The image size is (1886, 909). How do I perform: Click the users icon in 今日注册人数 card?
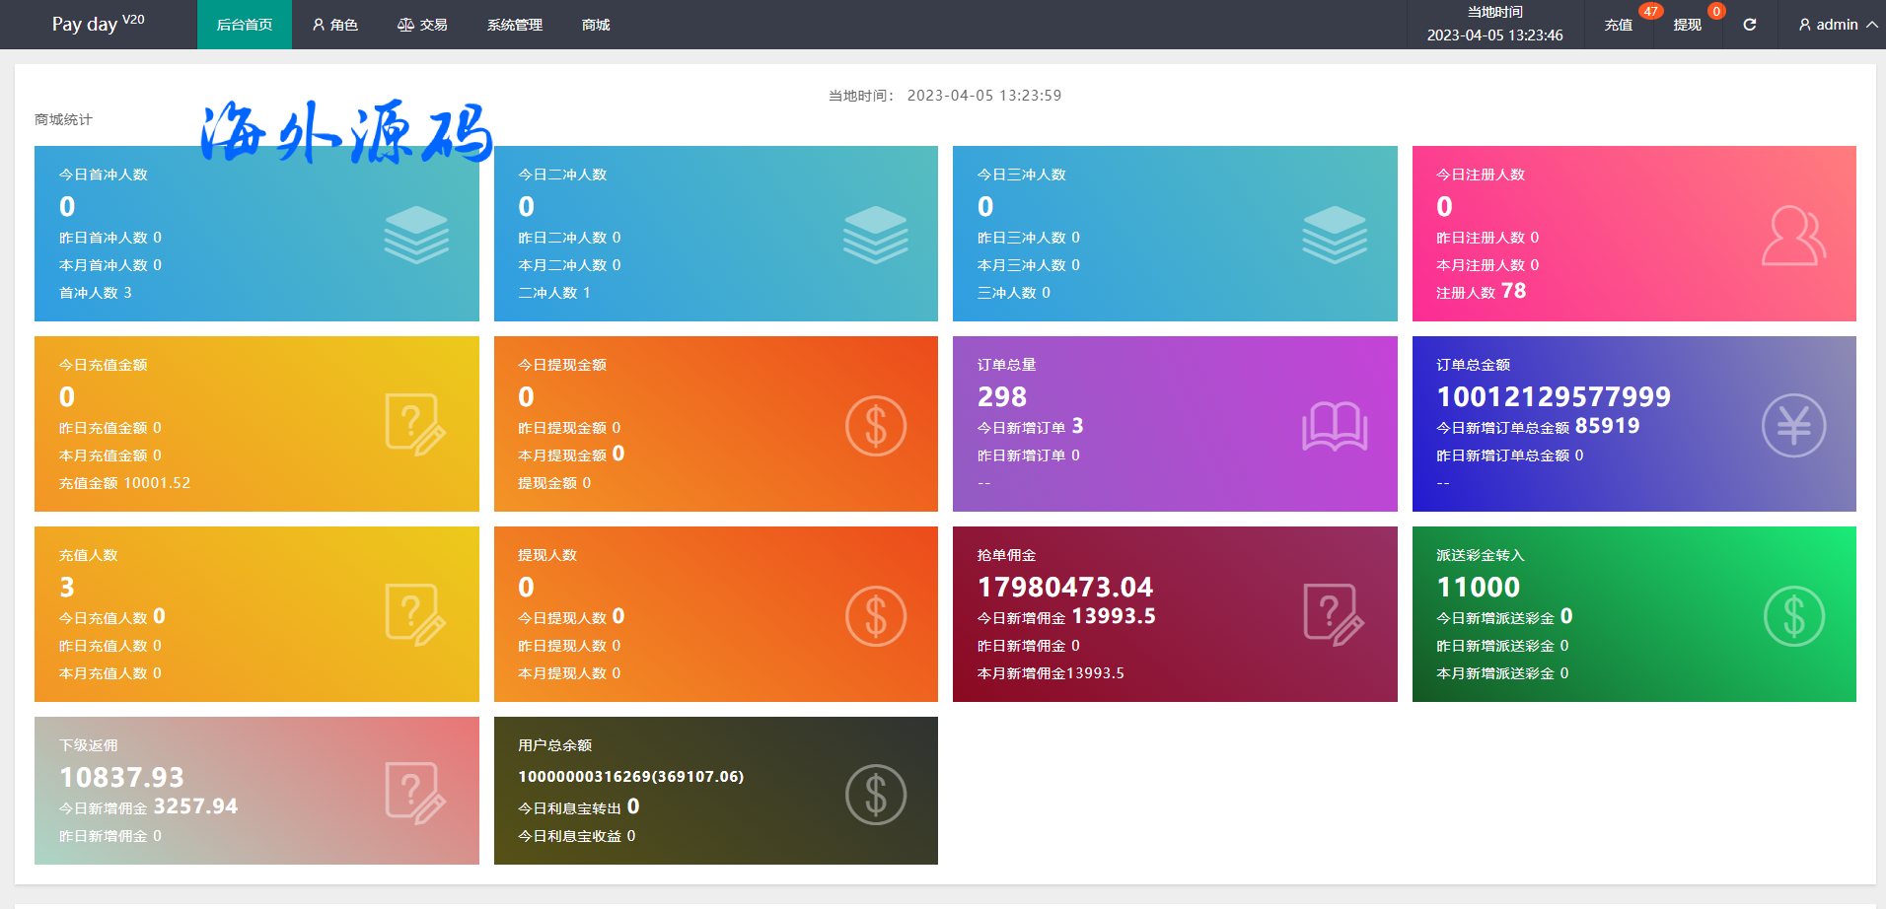[1793, 236]
